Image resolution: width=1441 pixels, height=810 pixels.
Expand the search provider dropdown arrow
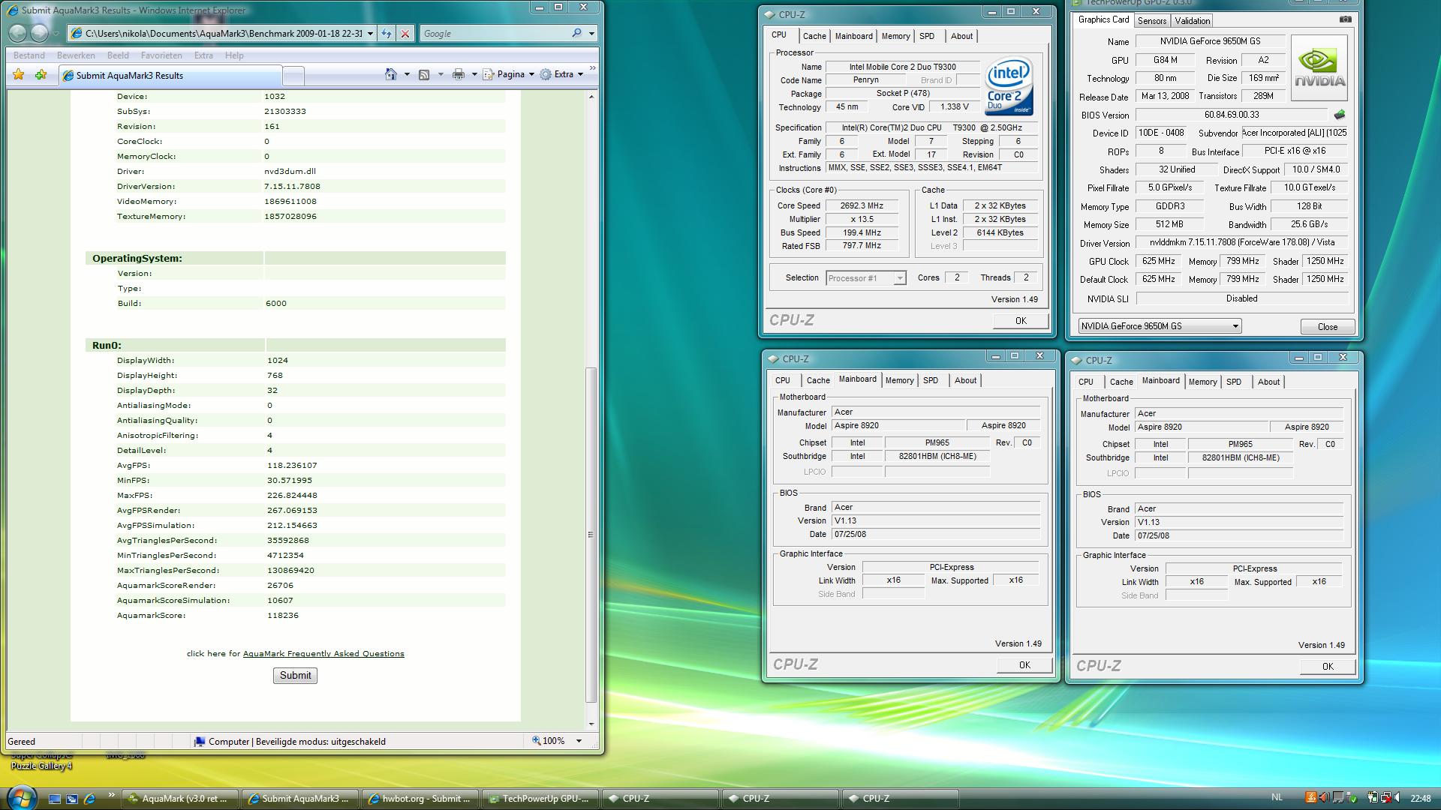click(x=591, y=33)
